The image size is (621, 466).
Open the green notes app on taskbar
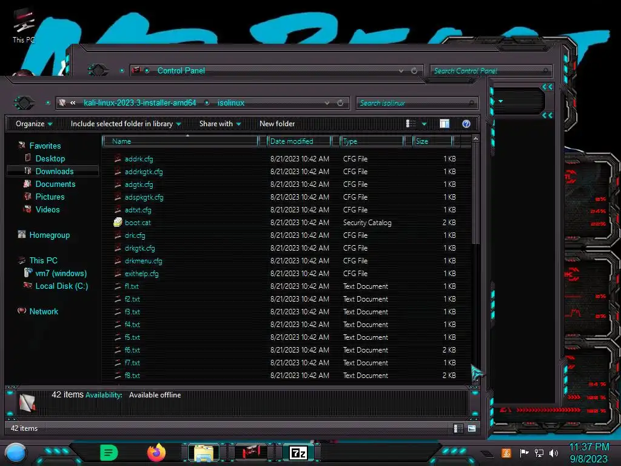109,453
